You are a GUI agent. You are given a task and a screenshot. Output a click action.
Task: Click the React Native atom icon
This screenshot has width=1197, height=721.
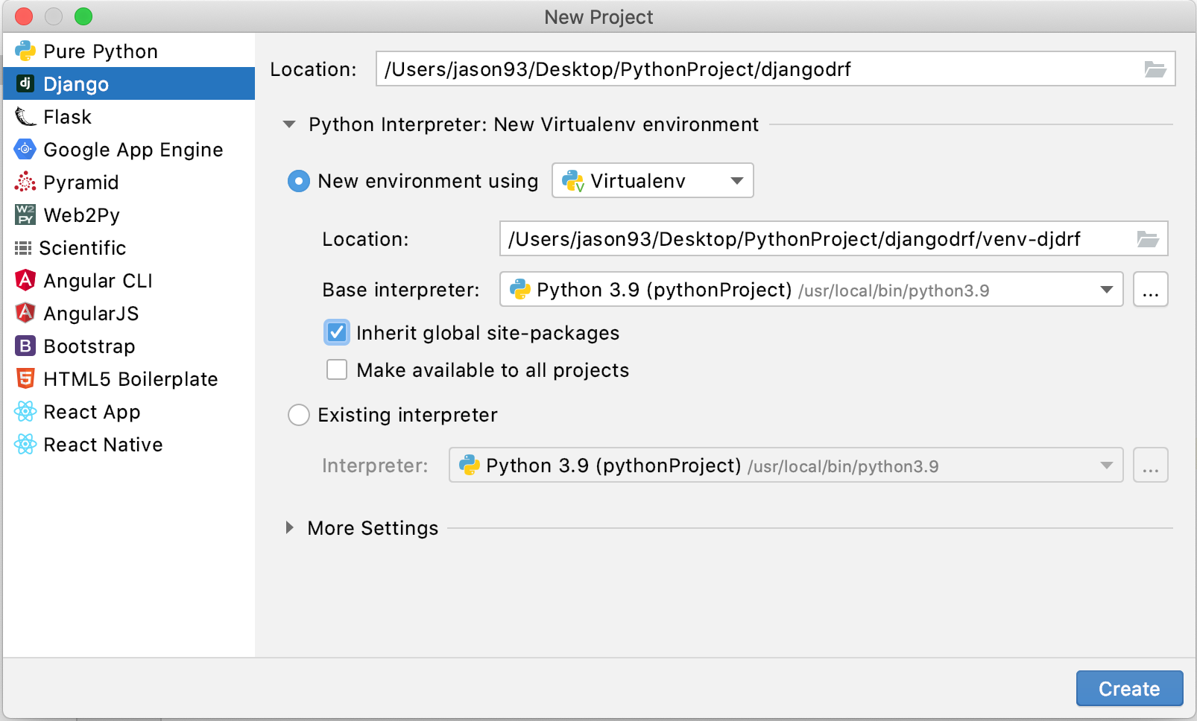(25, 444)
